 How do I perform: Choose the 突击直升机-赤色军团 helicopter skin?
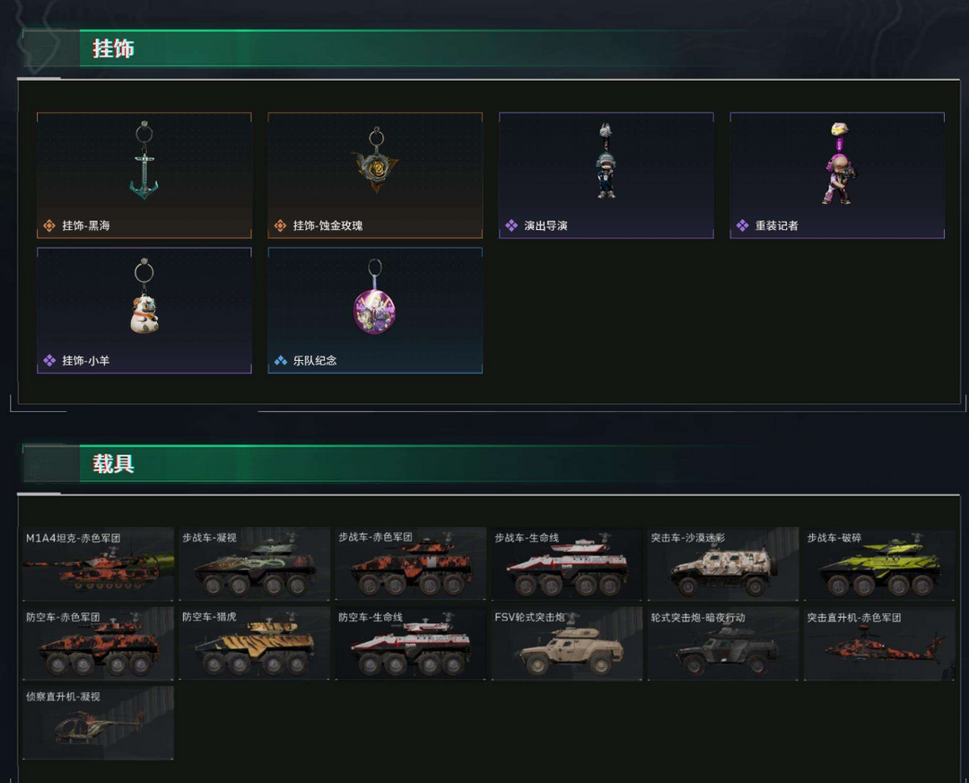tap(880, 644)
